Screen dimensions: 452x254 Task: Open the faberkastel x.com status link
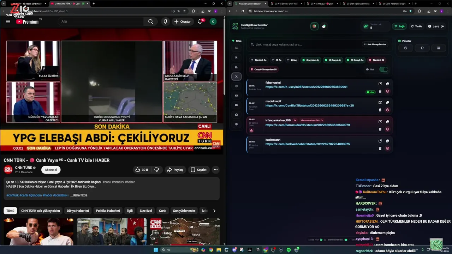point(306,87)
